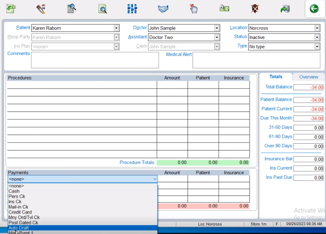Switch to the Overview tab
Image resolution: width=326 pixels, height=234 pixels.
click(308, 77)
